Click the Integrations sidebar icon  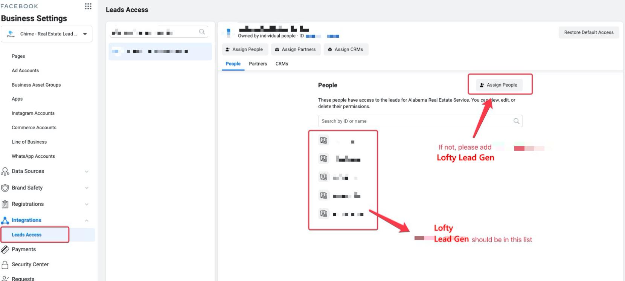tap(5, 220)
